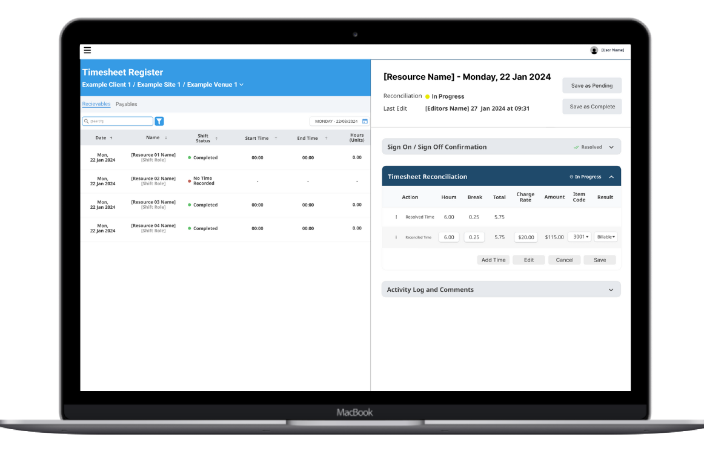Sort by Shift Status column arrow
The width and height of the screenshot is (704, 454).
point(216,138)
